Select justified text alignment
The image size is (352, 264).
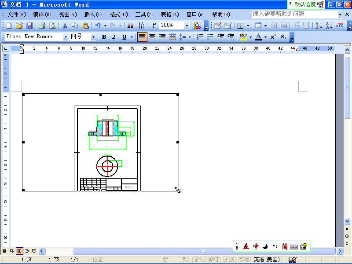coord(142,37)
